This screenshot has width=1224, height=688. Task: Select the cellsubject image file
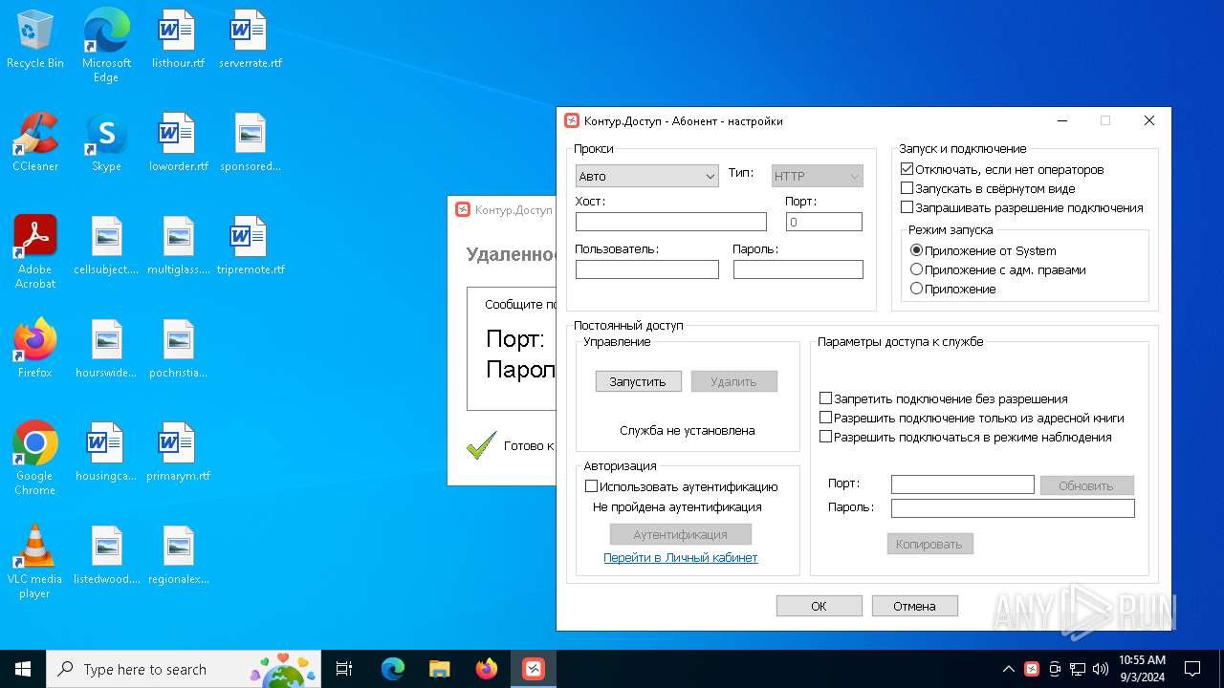pos(106,247)
